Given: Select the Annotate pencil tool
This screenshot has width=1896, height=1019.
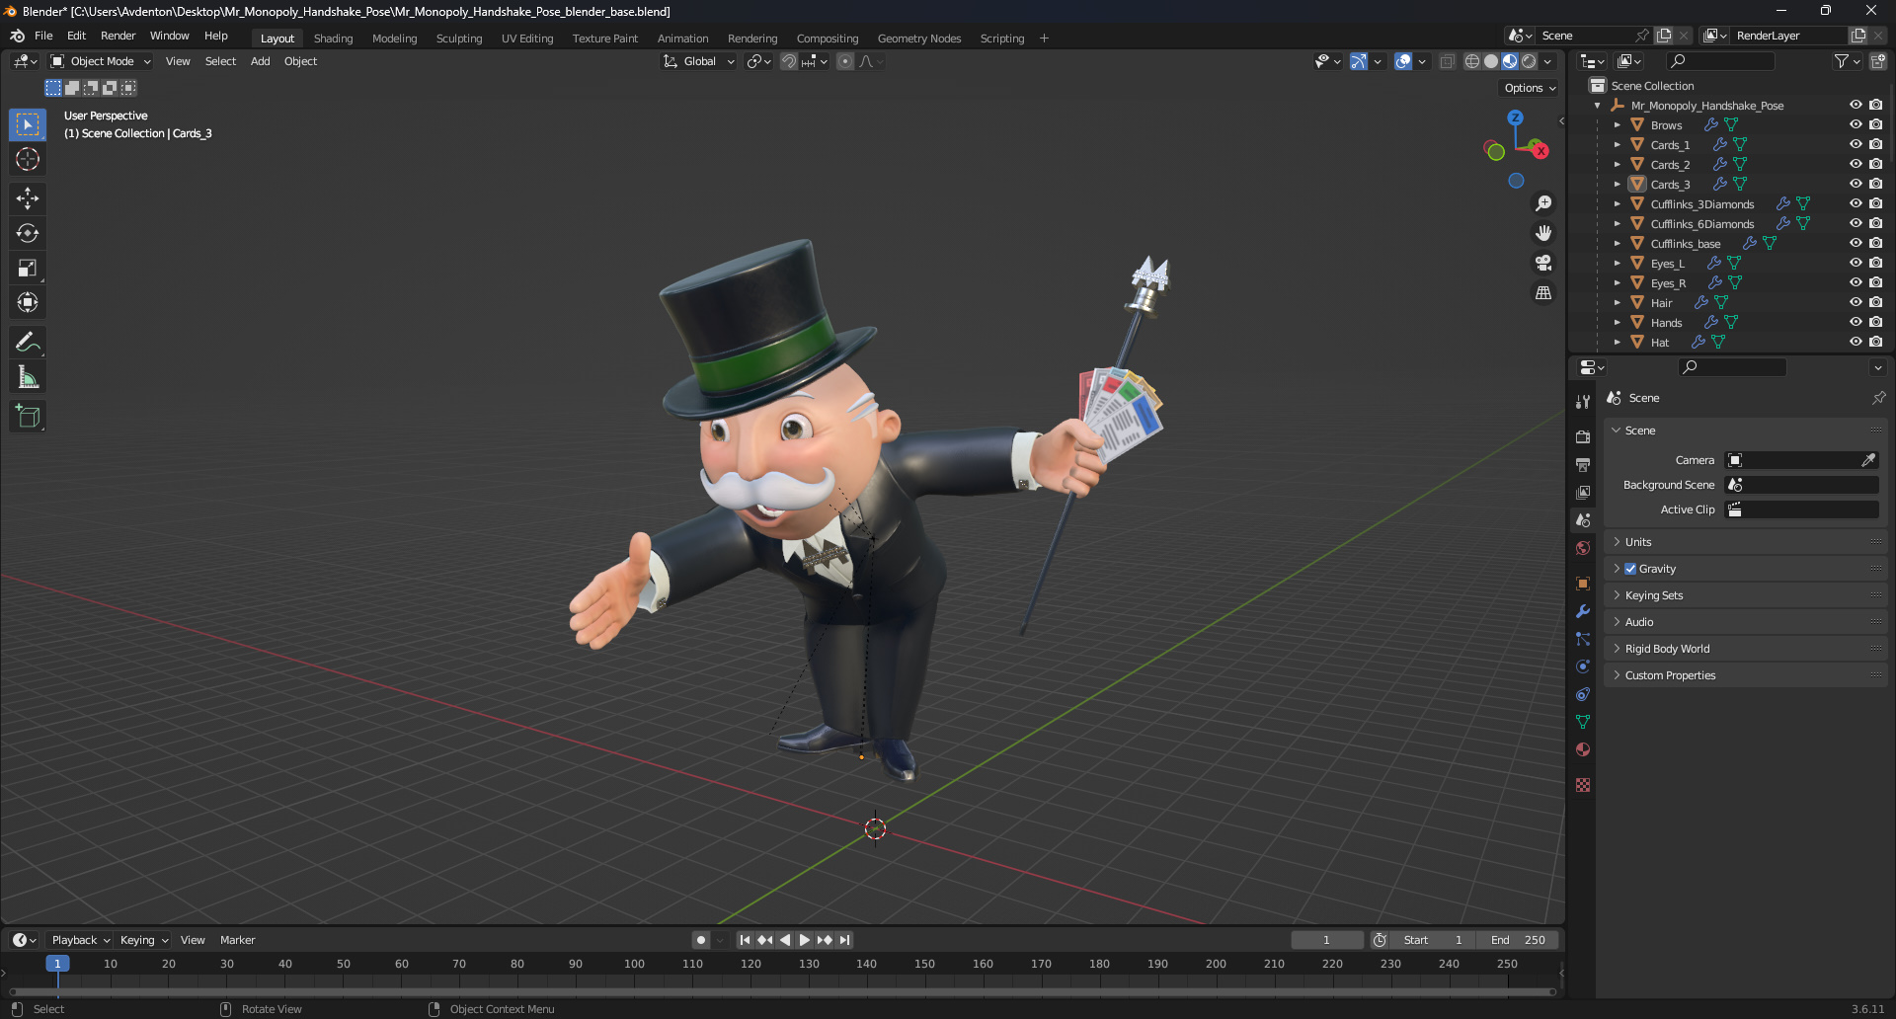Looking at the screenshot, I should pos(28,343).
